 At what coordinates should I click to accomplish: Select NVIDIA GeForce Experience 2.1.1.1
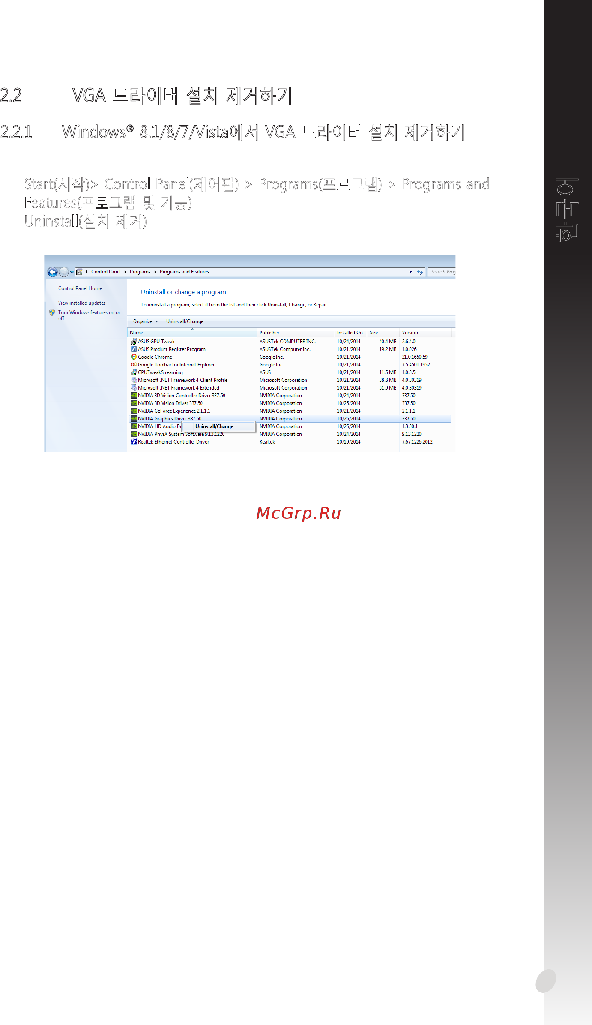coord(290,411)
